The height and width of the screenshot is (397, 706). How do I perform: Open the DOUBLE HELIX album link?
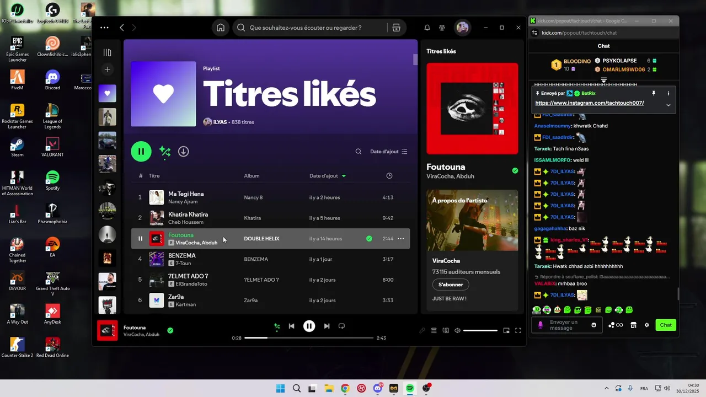261,239
